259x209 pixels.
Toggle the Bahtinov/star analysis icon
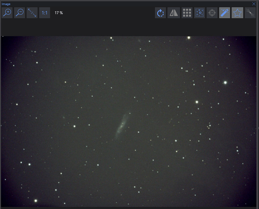pos(200,13)
